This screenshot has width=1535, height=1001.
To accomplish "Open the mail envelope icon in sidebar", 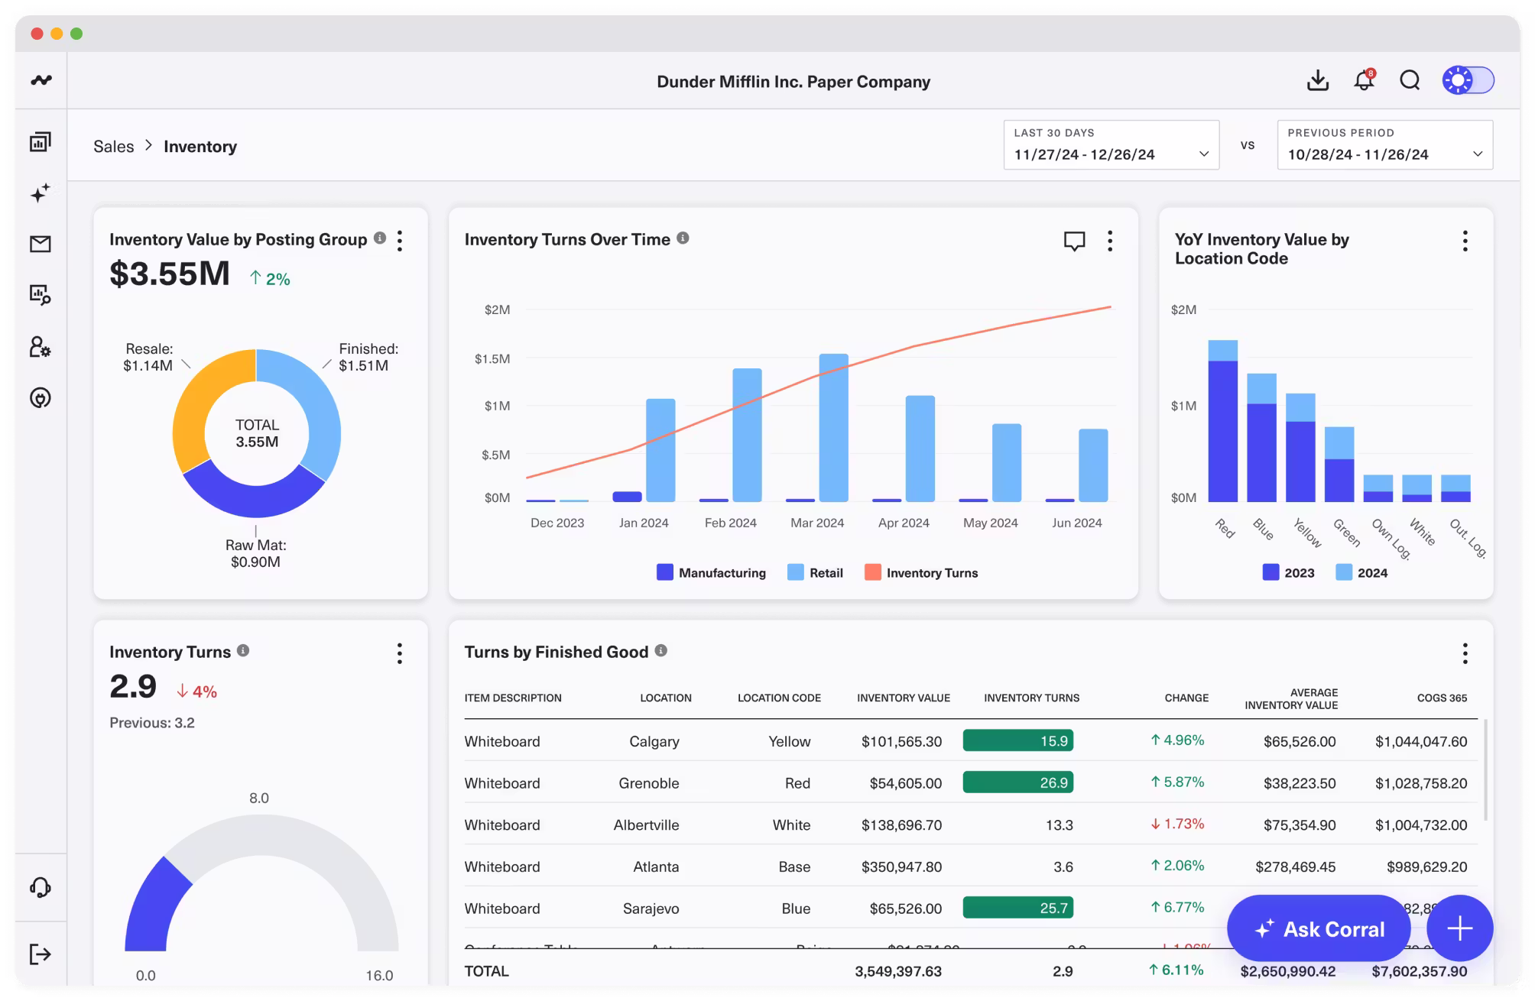I will pyautogui.click(x=41, y=244).
